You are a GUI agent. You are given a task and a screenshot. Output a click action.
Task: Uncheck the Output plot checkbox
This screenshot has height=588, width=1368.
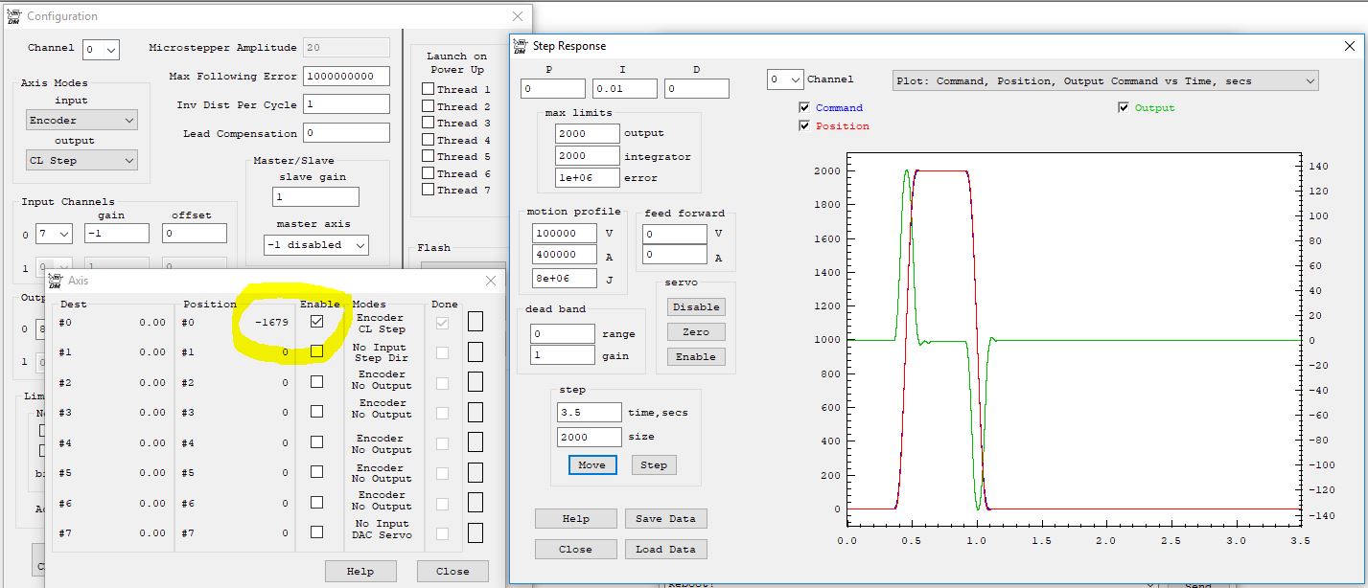(x=1124, y=108)
